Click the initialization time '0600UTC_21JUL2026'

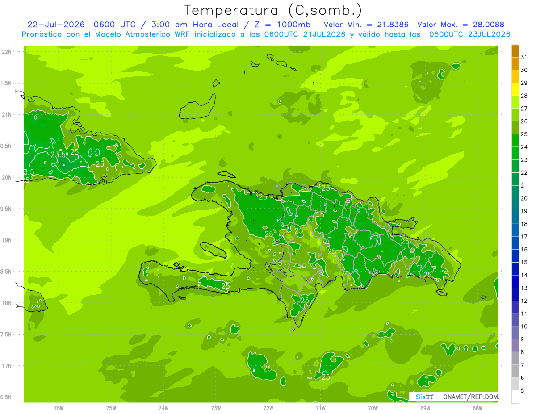[x=305, y=34]
